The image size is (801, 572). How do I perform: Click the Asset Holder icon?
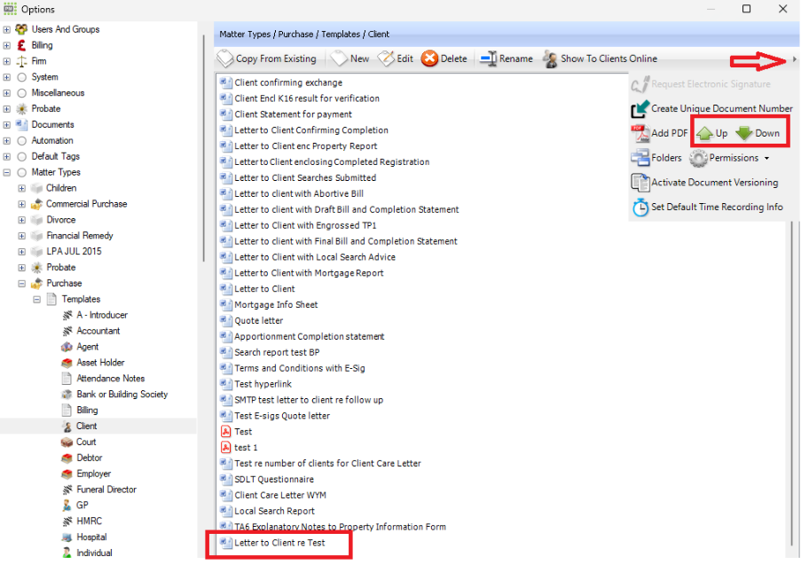67,363
